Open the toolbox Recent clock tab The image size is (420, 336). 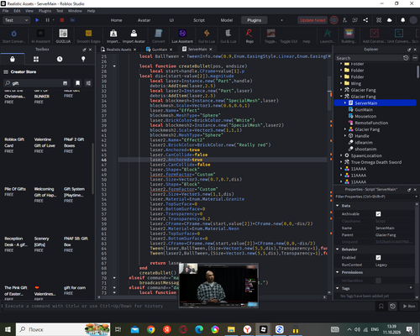pyautogui.click(x=60, y=59)
